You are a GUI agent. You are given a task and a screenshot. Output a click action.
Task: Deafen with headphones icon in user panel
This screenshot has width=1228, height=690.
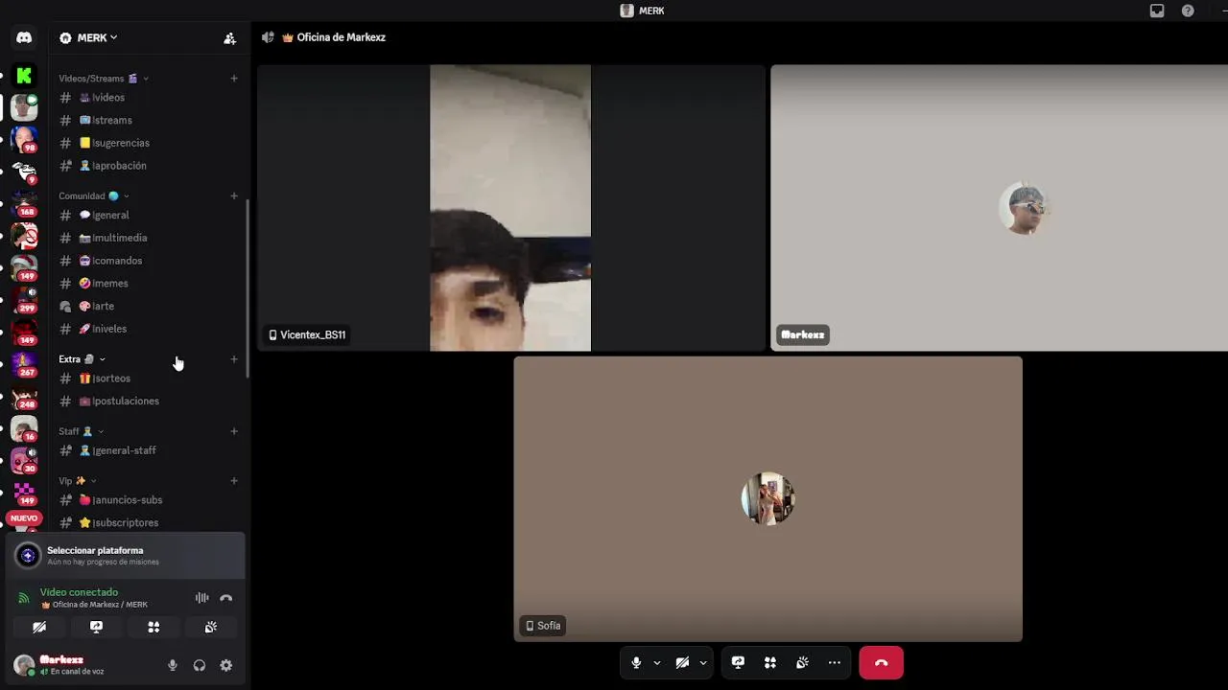click(x=200, y=665)
